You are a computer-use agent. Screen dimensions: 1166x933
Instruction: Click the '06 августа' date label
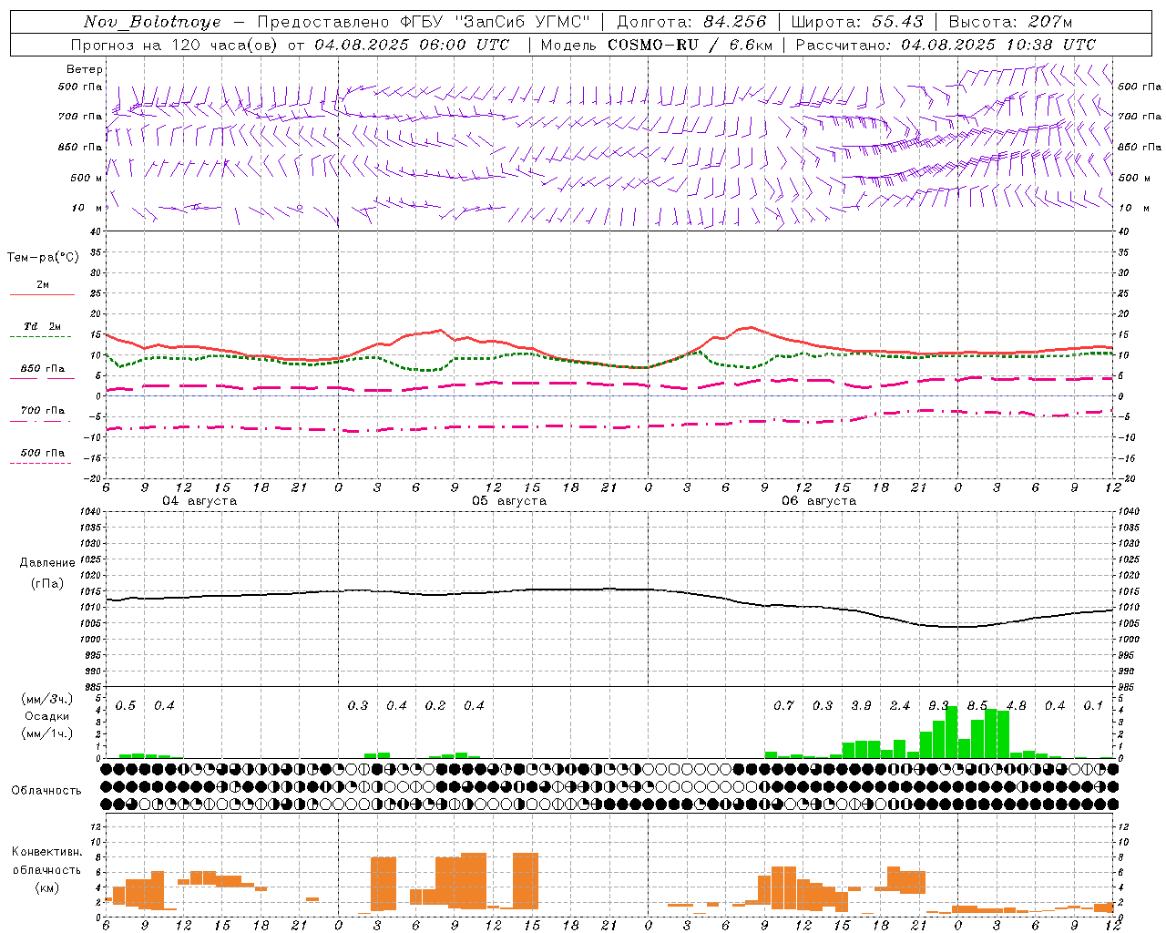click(819, 501)
